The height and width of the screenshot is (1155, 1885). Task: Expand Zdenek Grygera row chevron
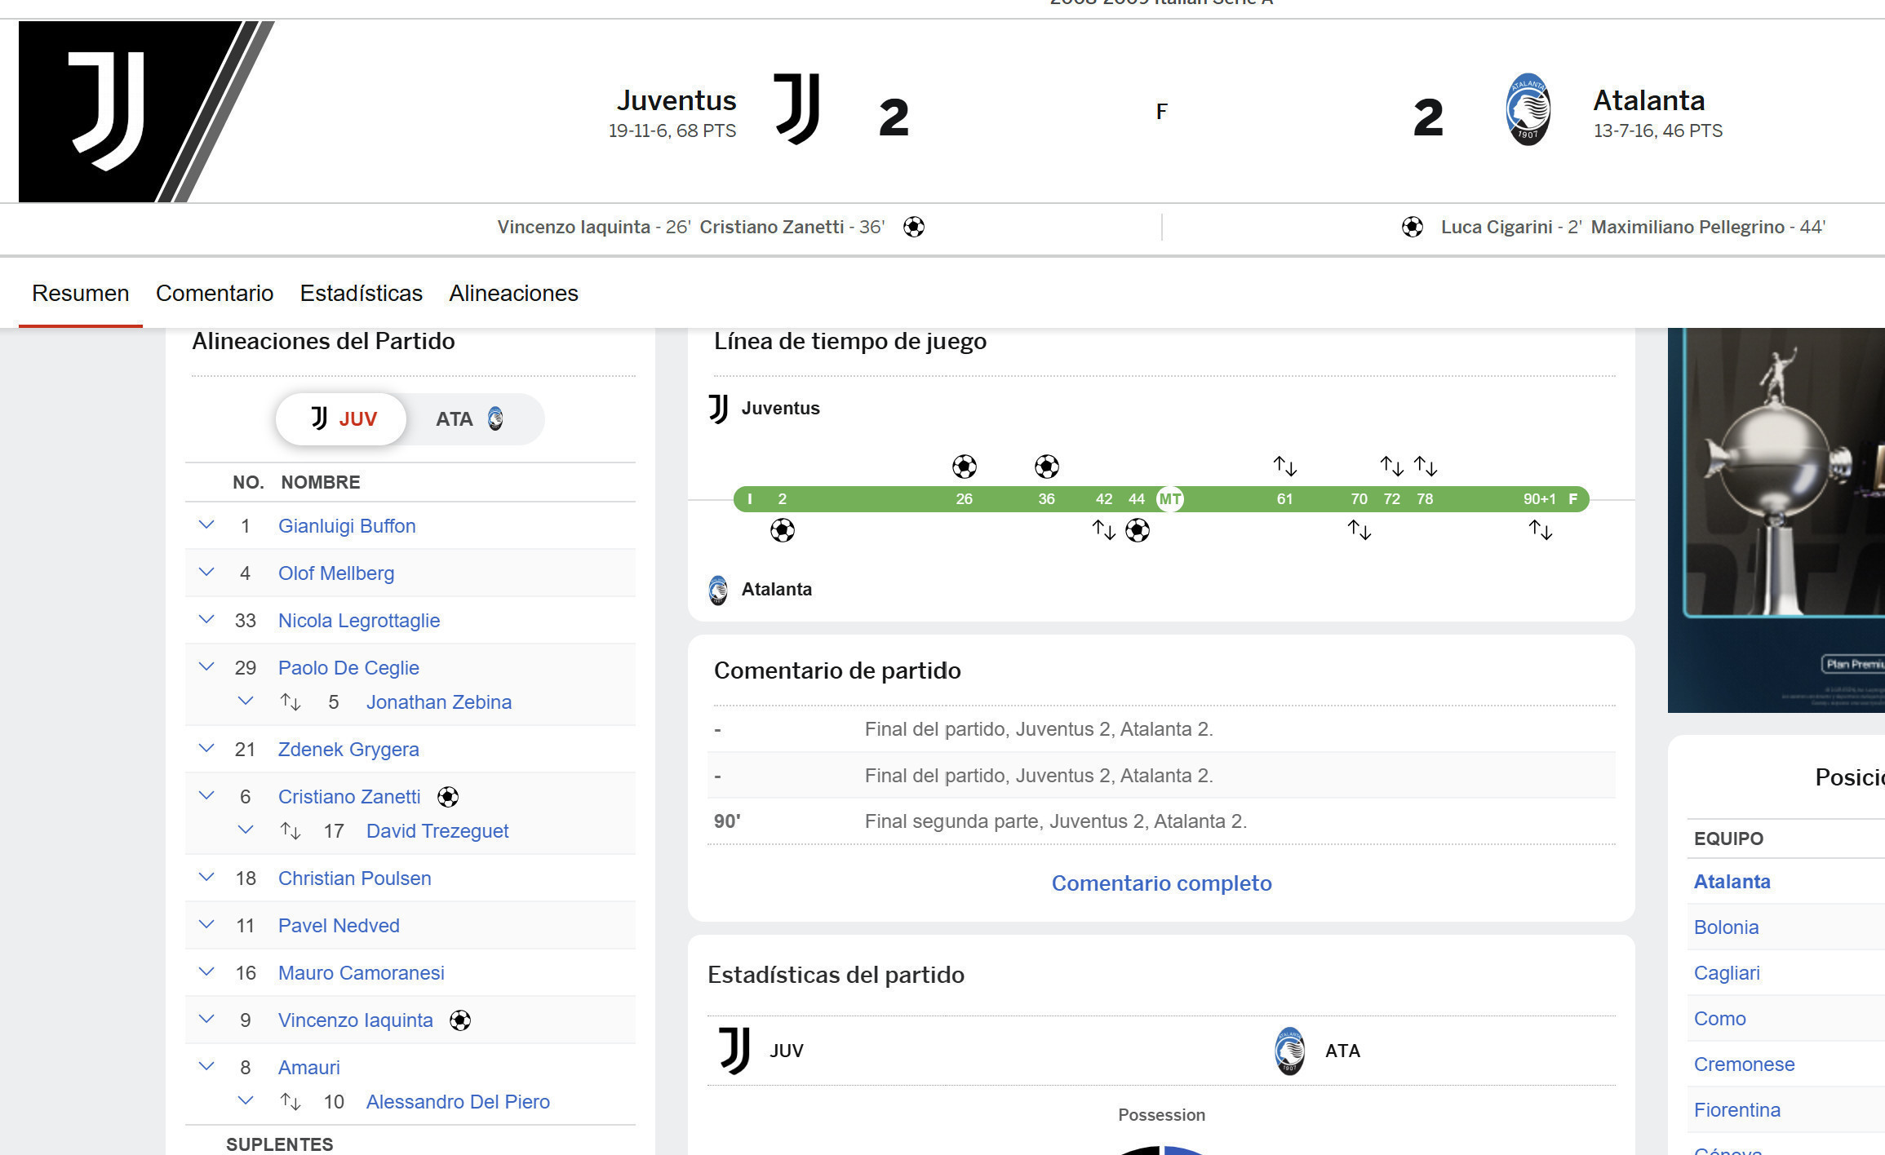[206, 749]
